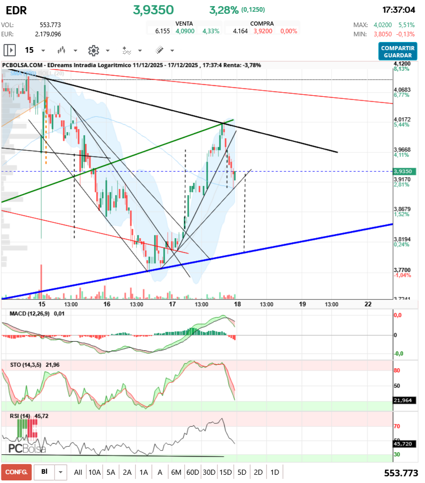Select the 5D time range
425x483 pixels.
242,472
